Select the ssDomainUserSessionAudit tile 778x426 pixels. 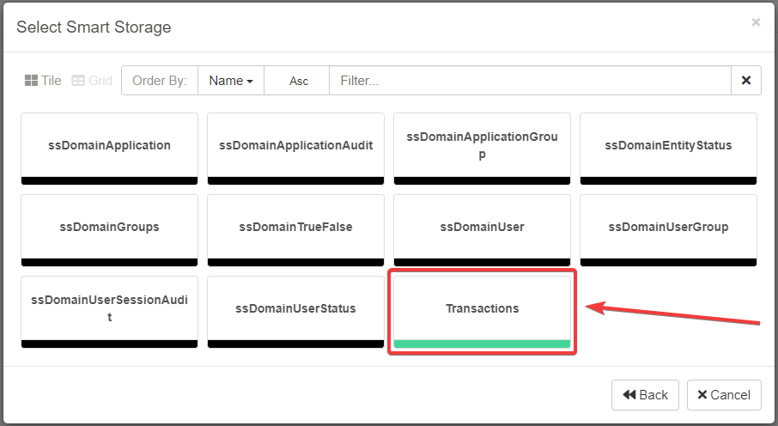110,309
